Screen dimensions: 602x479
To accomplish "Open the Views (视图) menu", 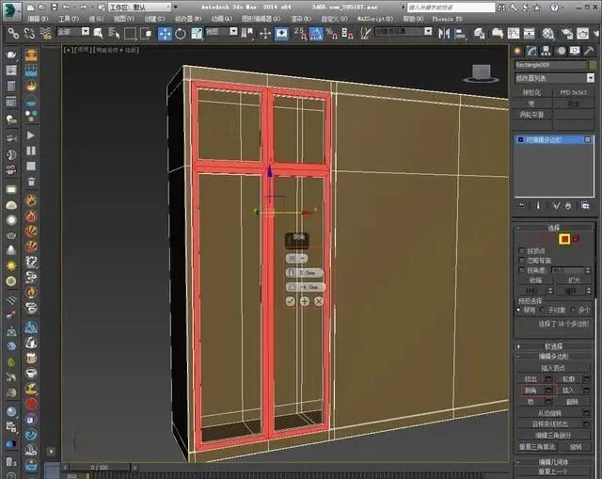I will [x=124, y=19].
